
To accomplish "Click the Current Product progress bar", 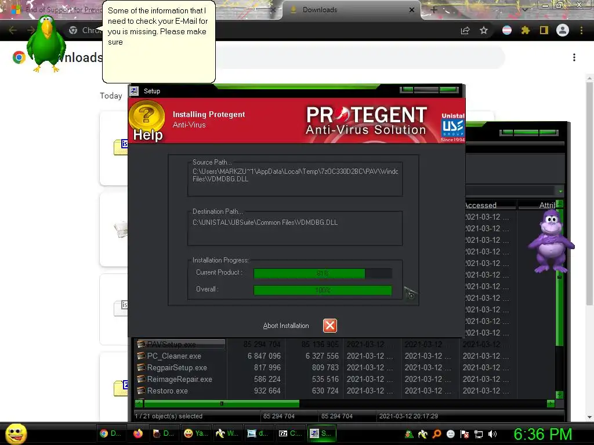I will click(323, 273).
